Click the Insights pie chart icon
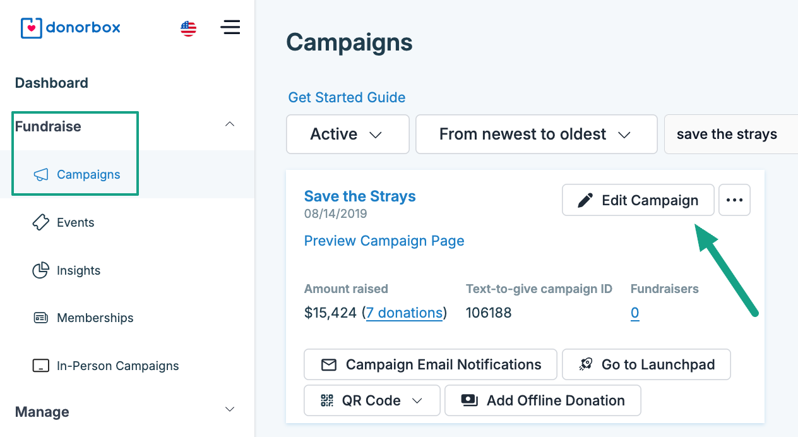798x437 pixels. pos(40,270)
